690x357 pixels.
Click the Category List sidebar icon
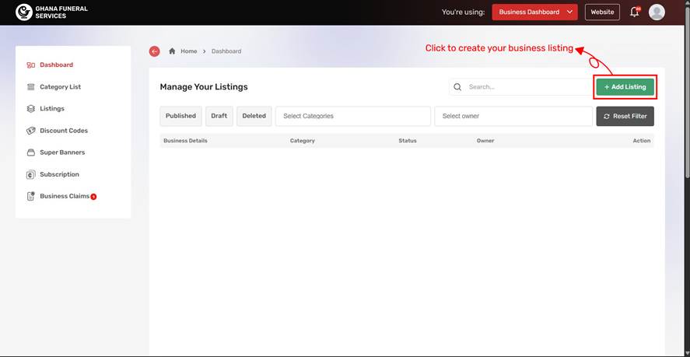31,87
